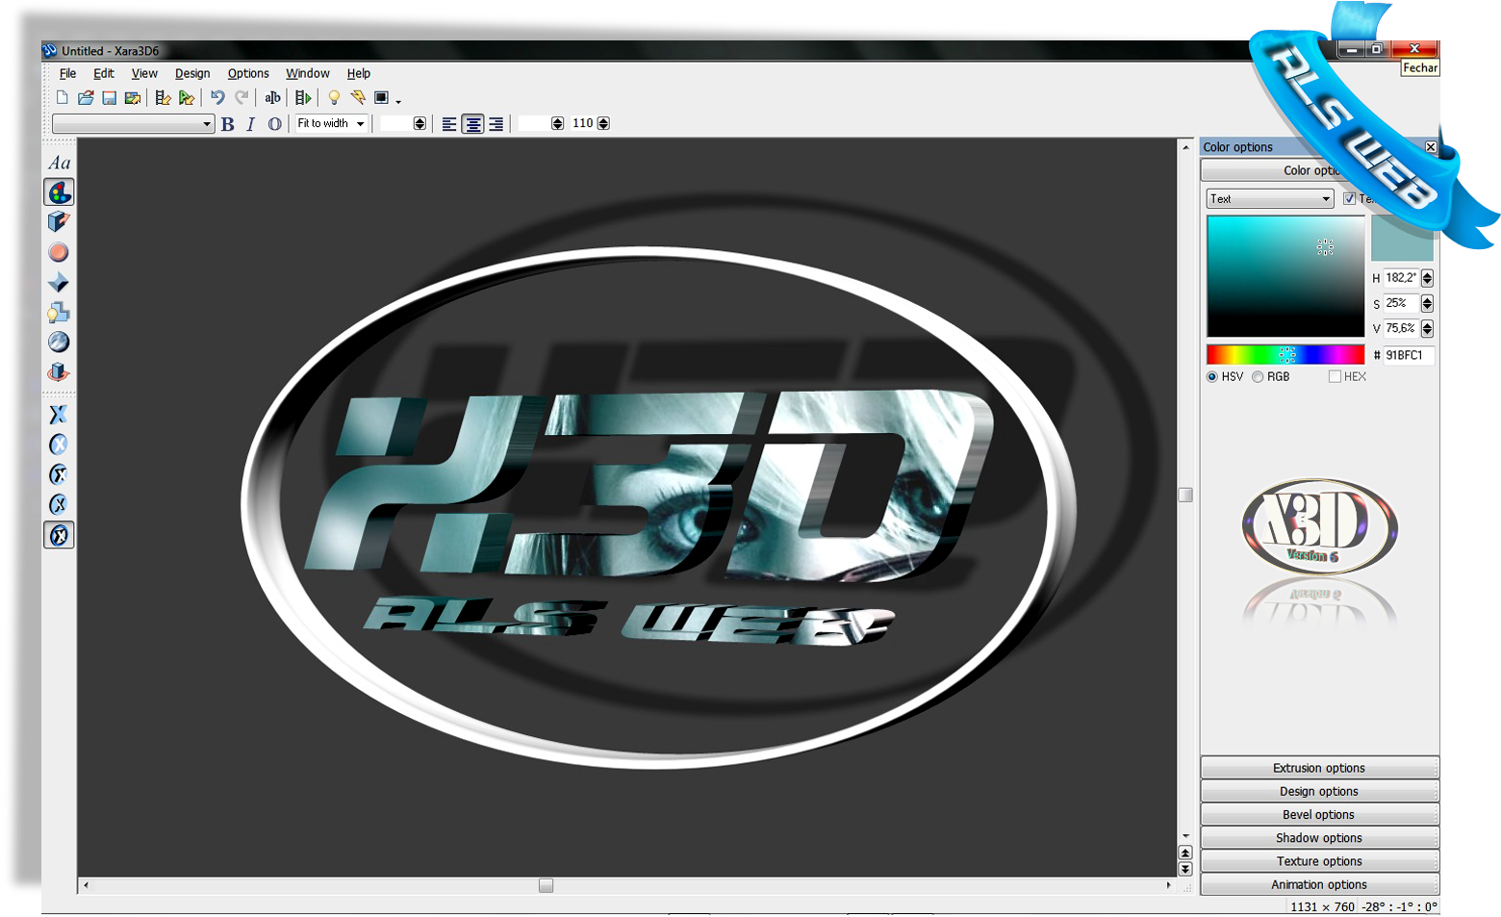Select HSV color model radio button
This screenshot has width=1501, height=917.
(1212, 377)
